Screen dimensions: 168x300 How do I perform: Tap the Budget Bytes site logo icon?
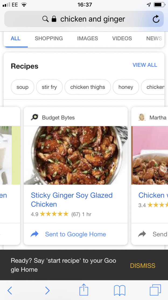[x=34, y=117]
